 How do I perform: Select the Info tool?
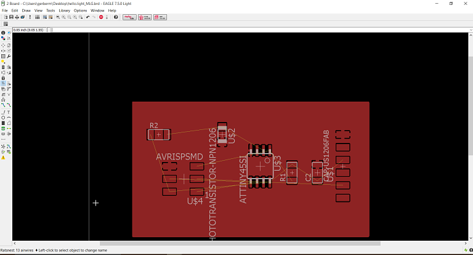3,33
